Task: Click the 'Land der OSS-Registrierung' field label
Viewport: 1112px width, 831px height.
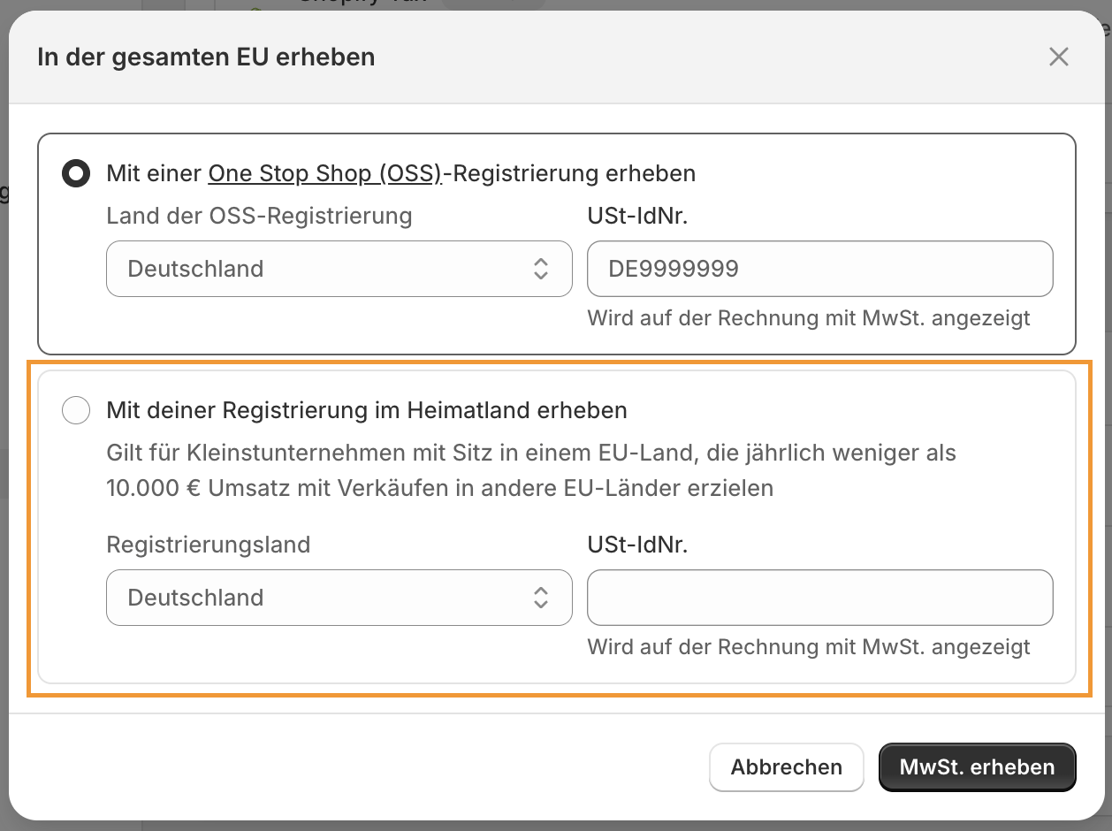Action: 259,216
